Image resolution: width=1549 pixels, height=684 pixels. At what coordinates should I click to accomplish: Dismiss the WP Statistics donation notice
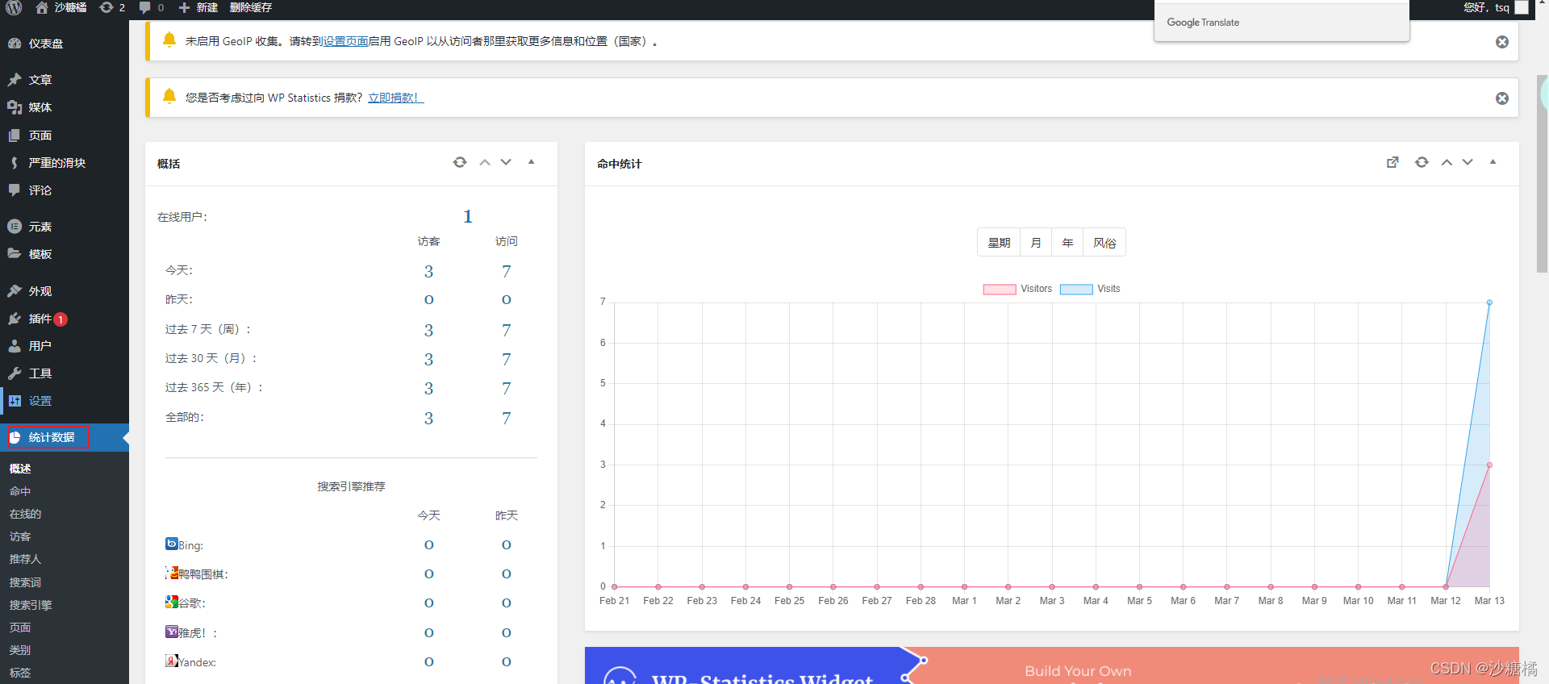1502,98
